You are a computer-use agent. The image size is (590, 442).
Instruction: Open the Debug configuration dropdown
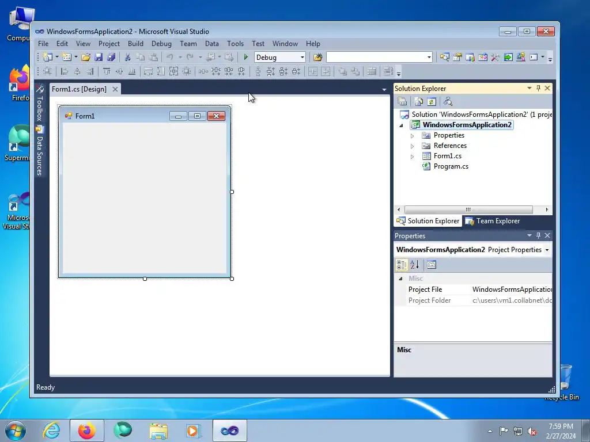click(302, 57)
